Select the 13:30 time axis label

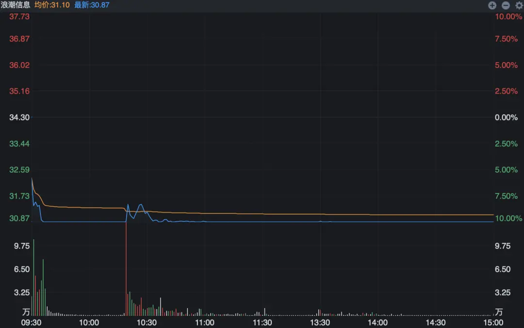point(320,322)
